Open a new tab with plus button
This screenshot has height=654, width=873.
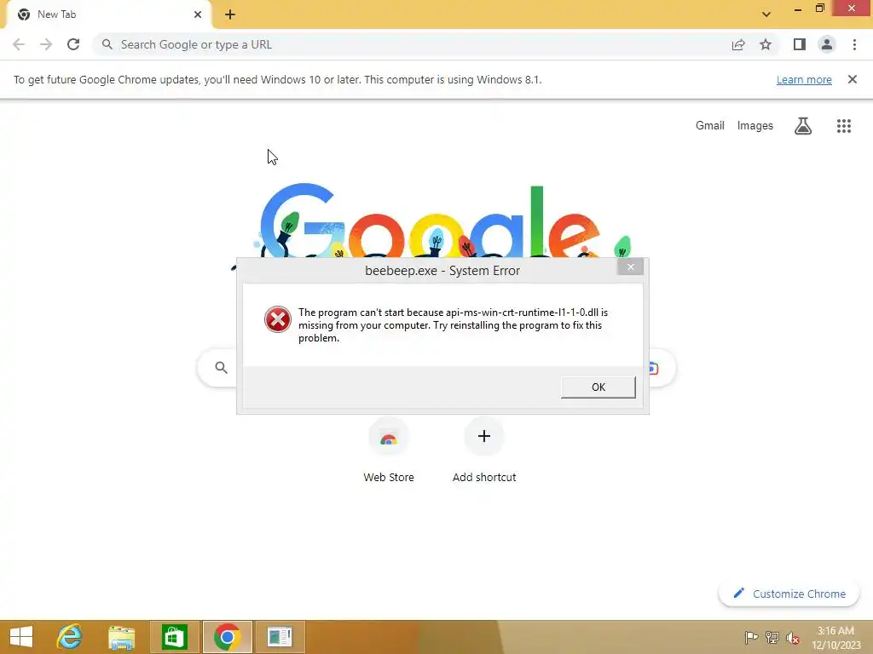[x=230, y=14]
